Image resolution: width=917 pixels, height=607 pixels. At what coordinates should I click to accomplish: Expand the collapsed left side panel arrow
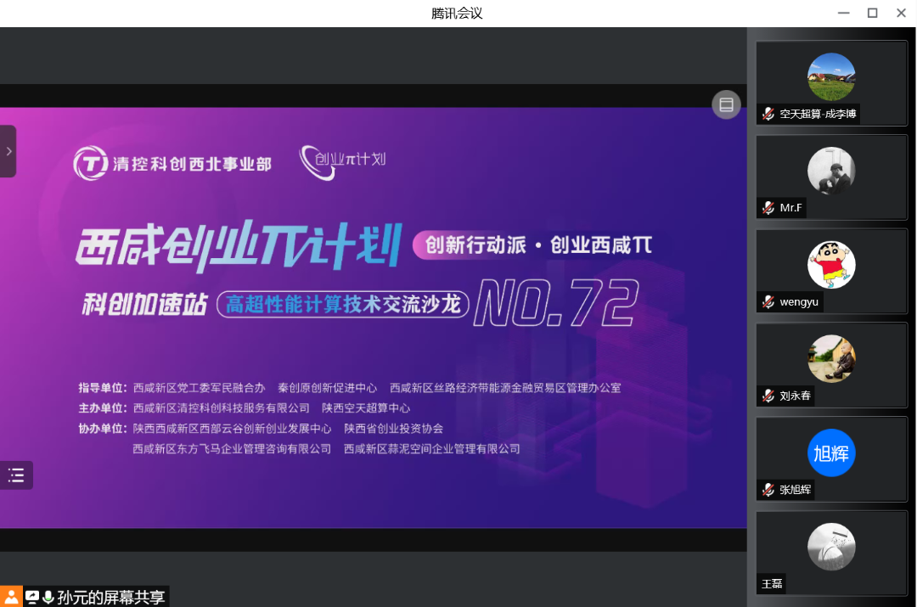tap(10, 151)
